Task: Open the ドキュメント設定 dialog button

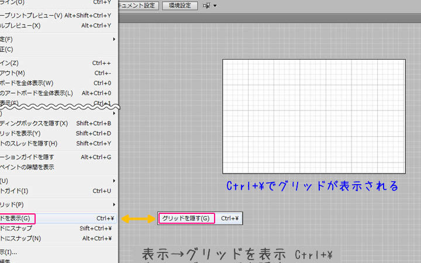Action: pos(138,5)
